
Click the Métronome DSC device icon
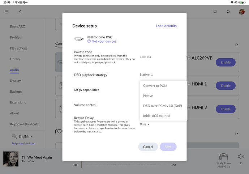click(79, 39)
